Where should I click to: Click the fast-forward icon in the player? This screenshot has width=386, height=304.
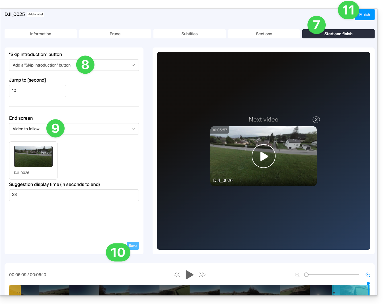pos(202,275)
